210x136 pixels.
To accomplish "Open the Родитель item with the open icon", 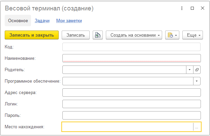I will [x=197, y=70].
